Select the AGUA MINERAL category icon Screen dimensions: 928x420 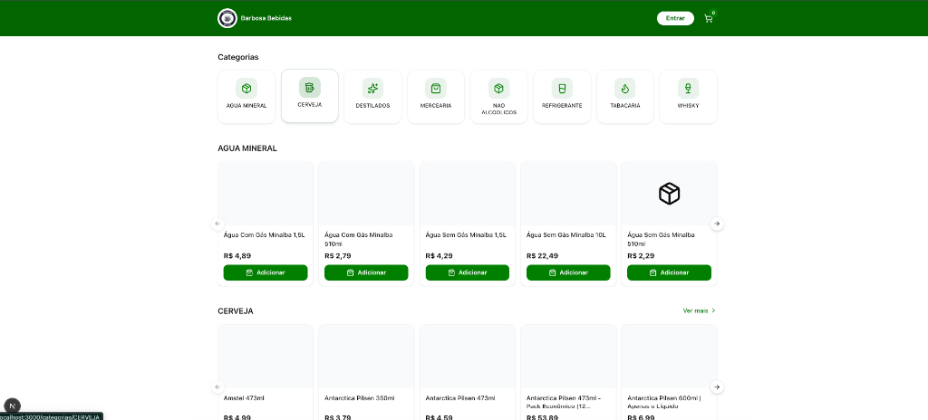pos(246,88)
